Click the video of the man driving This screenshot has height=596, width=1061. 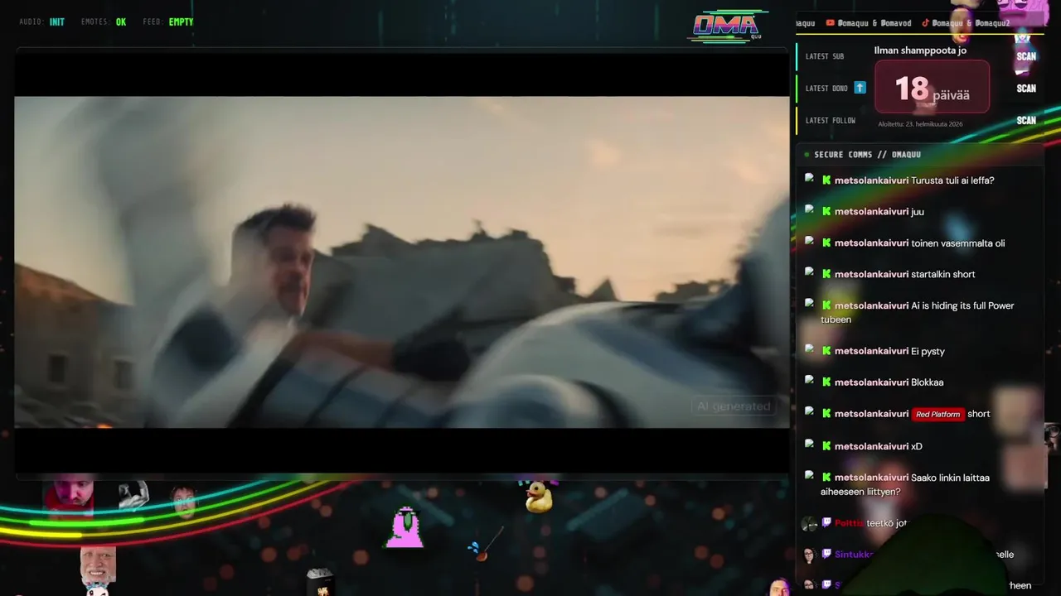[402, 262]
